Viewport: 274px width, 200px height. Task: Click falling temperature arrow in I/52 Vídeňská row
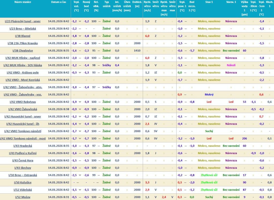click(x=80, y=190)
